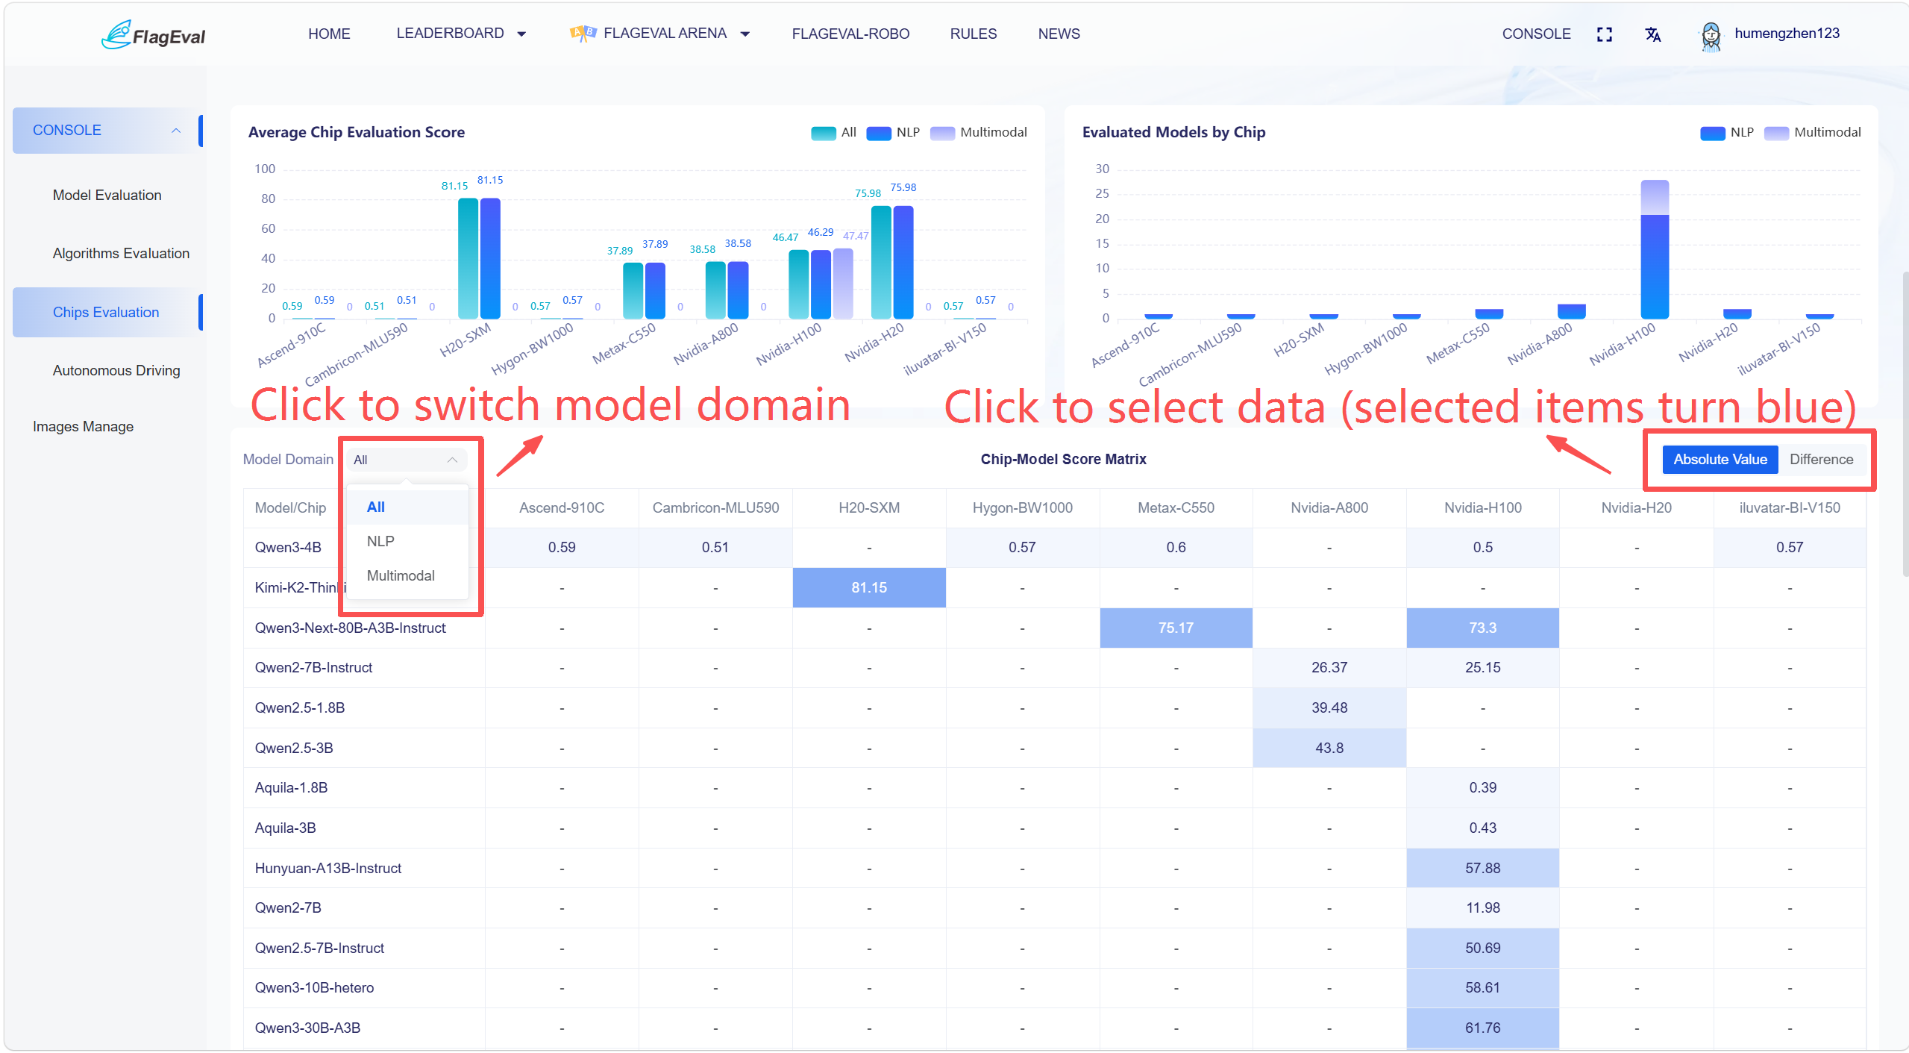Open the Rules menu item
1909x1053 pixels.
pyautogui.click(x=973, y=34)
